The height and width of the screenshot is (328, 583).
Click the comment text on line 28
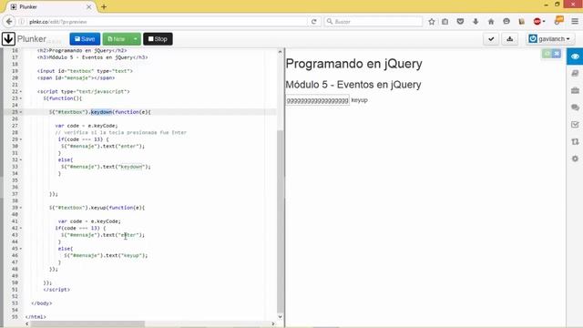[x=121, y=132]
